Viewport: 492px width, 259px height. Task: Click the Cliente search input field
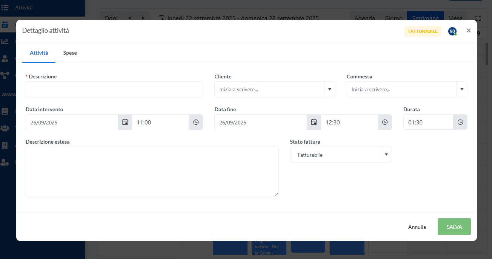pyautogui.click(x=269, y=89)
